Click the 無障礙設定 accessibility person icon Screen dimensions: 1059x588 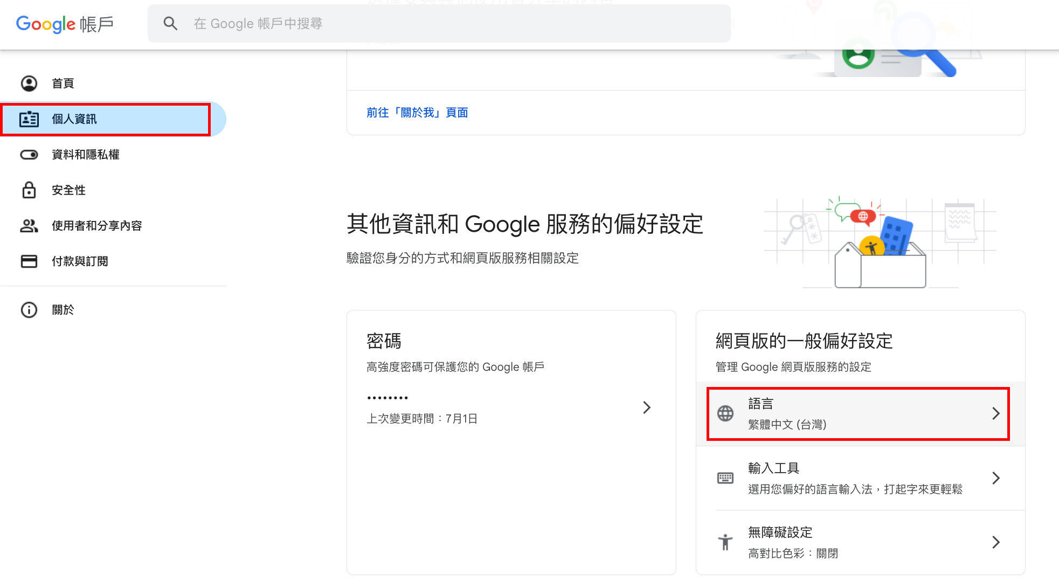[x=725, y=542]
